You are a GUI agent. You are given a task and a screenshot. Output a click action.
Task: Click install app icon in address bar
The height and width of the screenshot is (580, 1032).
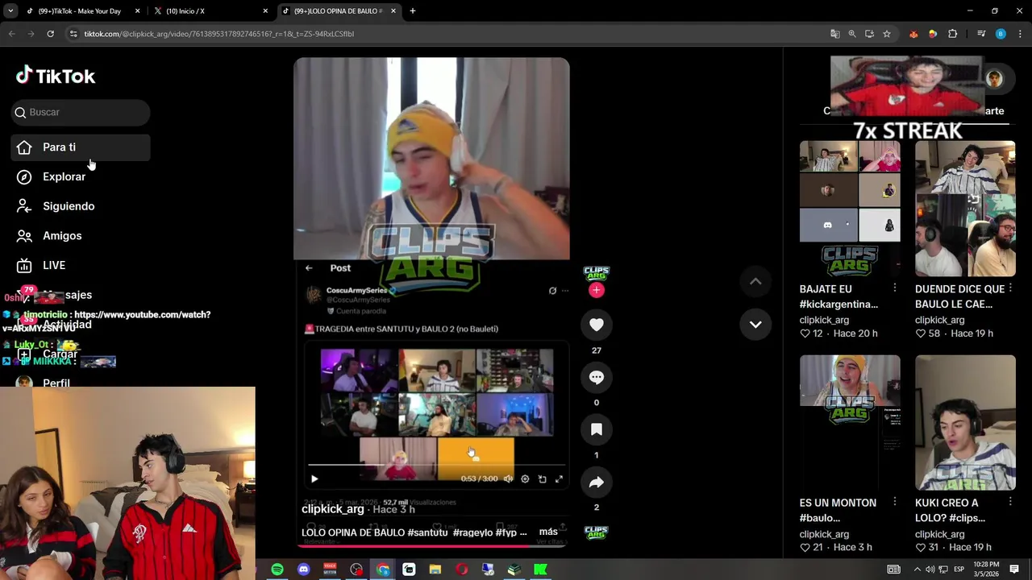(x=869, y=34)
